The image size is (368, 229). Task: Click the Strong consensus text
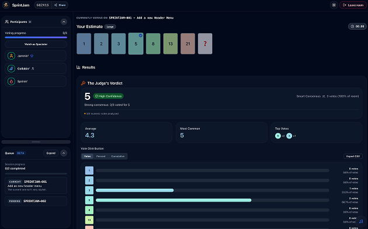coord(107,105)
